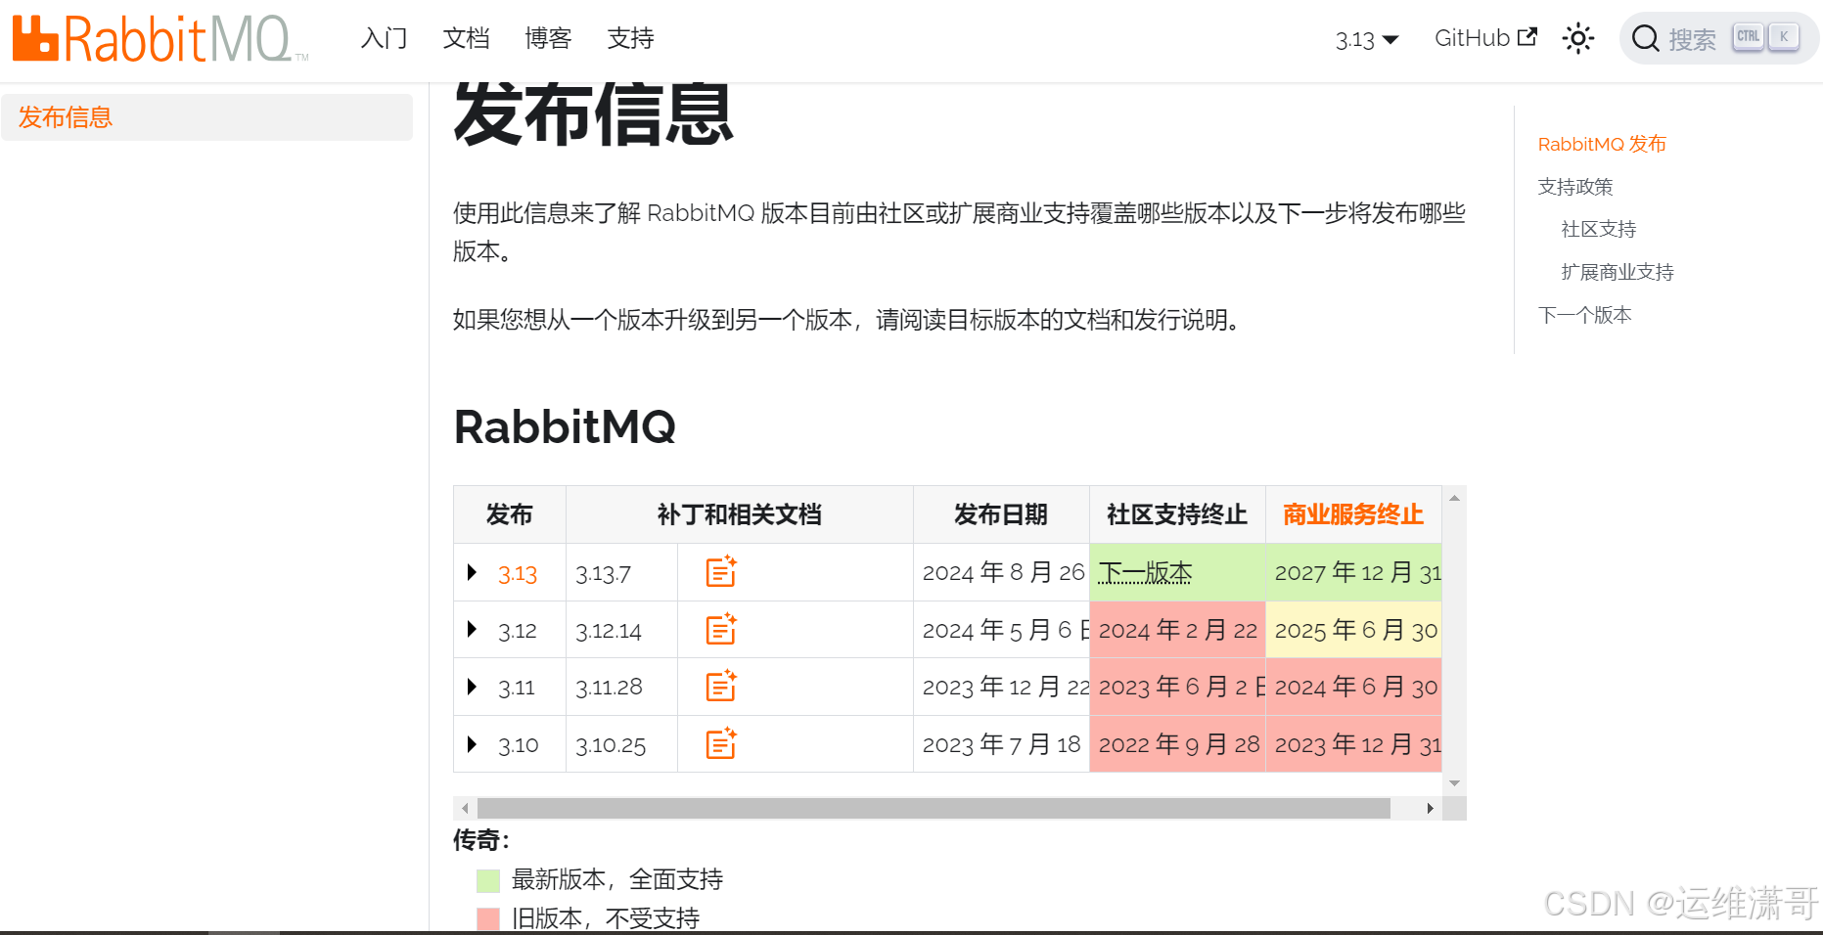This screenshot has width=1823, height=935.
Task: Click the 商业服务终止 column header
Action: pos(1352,514)
